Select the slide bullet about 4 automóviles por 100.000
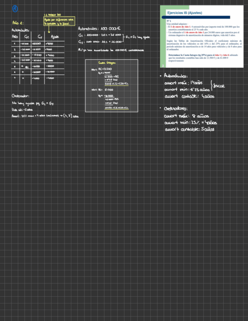248x321 pixels. [x=203, y=28]
